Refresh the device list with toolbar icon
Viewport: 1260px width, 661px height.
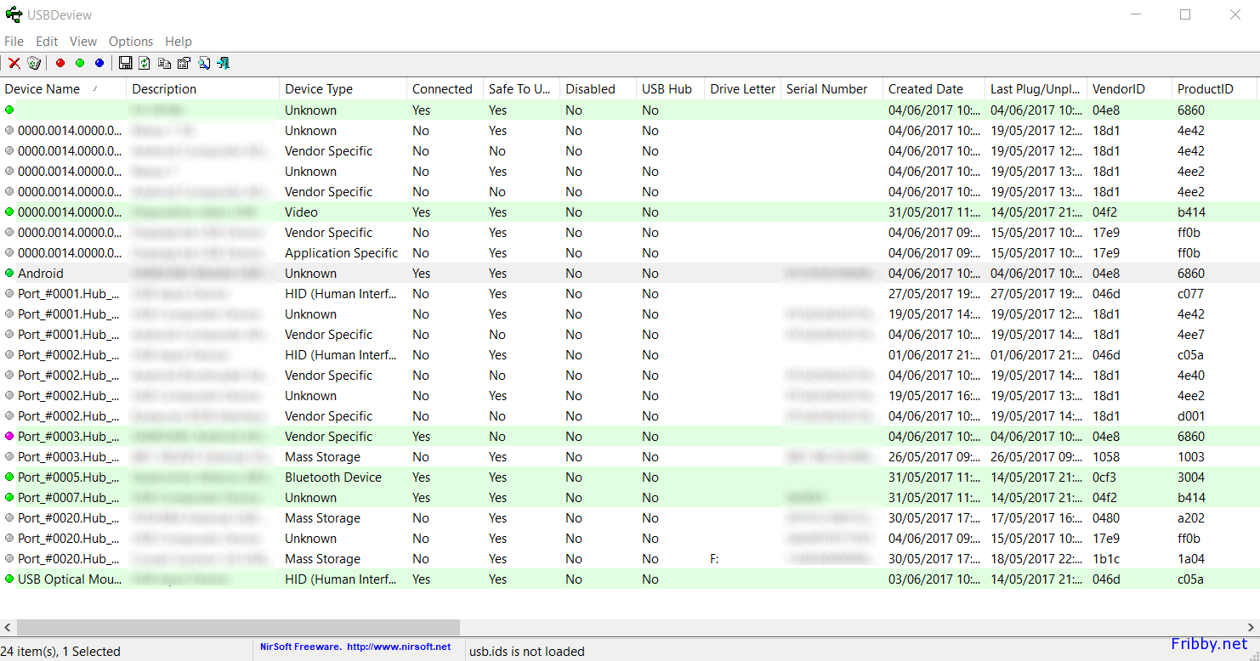(x=145, y=63)
